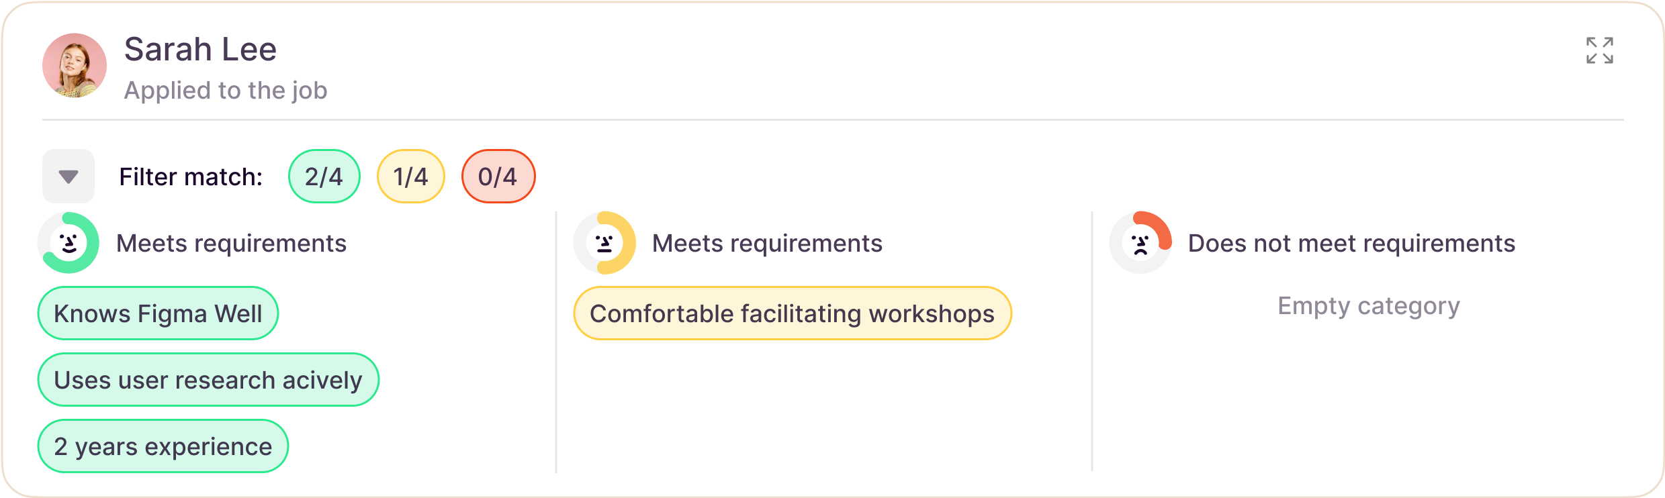The image size is (1665, 498).
Task: Open the Sarah Lee name heading
Action: point(200,50)
